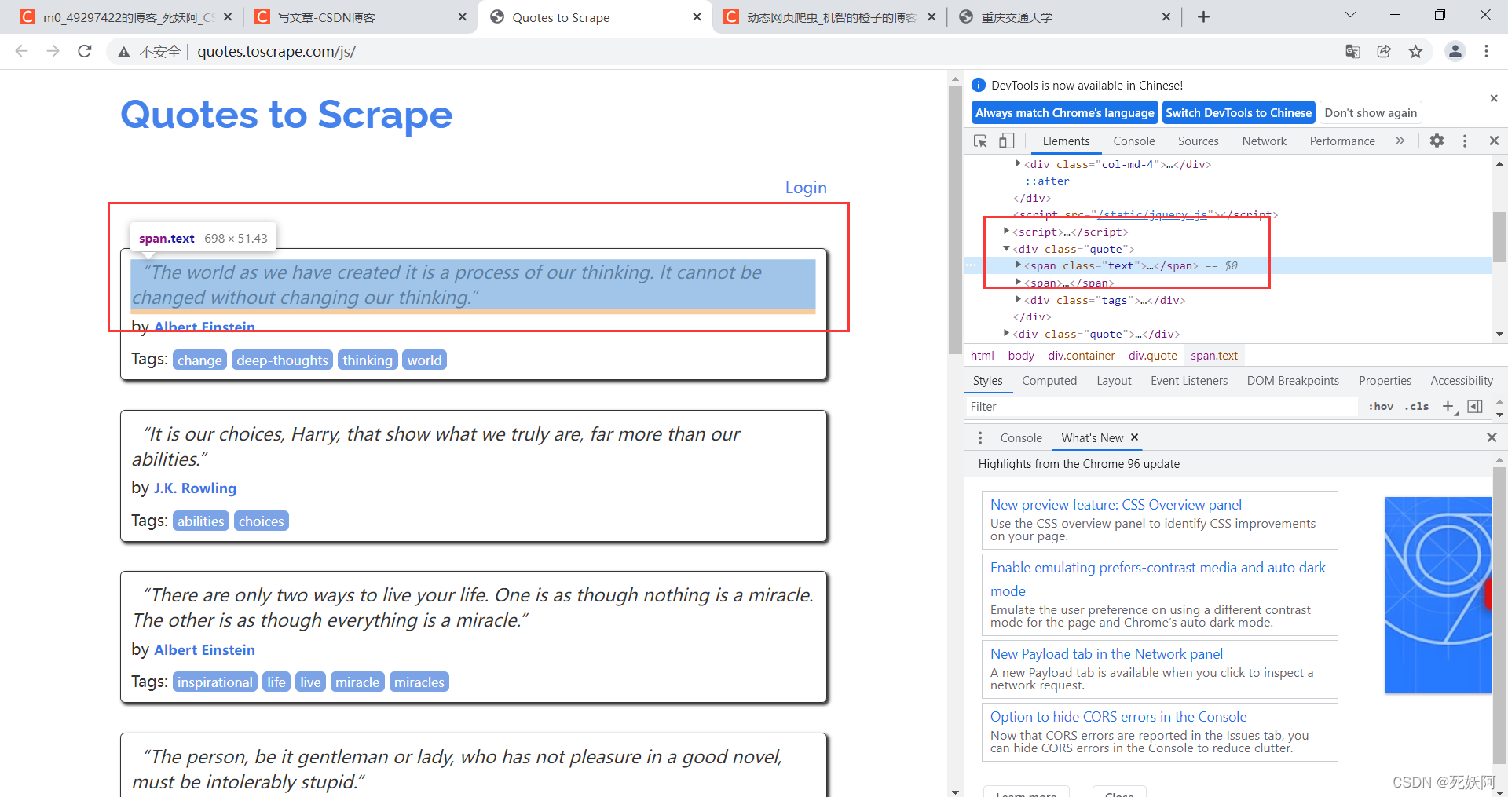This screenshot has width=1508, height=797.
Task: Open the Google Translate page icon
Action: [x=1352, y=51]
